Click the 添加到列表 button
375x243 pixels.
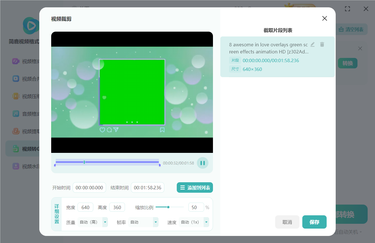pos(195,188)
